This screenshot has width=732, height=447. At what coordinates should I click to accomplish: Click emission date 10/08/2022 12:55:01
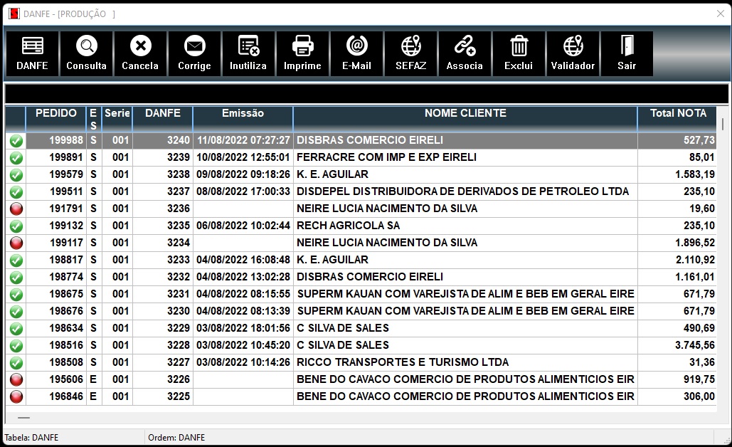(243, 157)
